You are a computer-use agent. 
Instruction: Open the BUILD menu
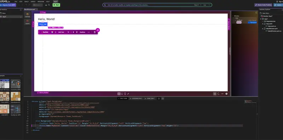point(27,1)
